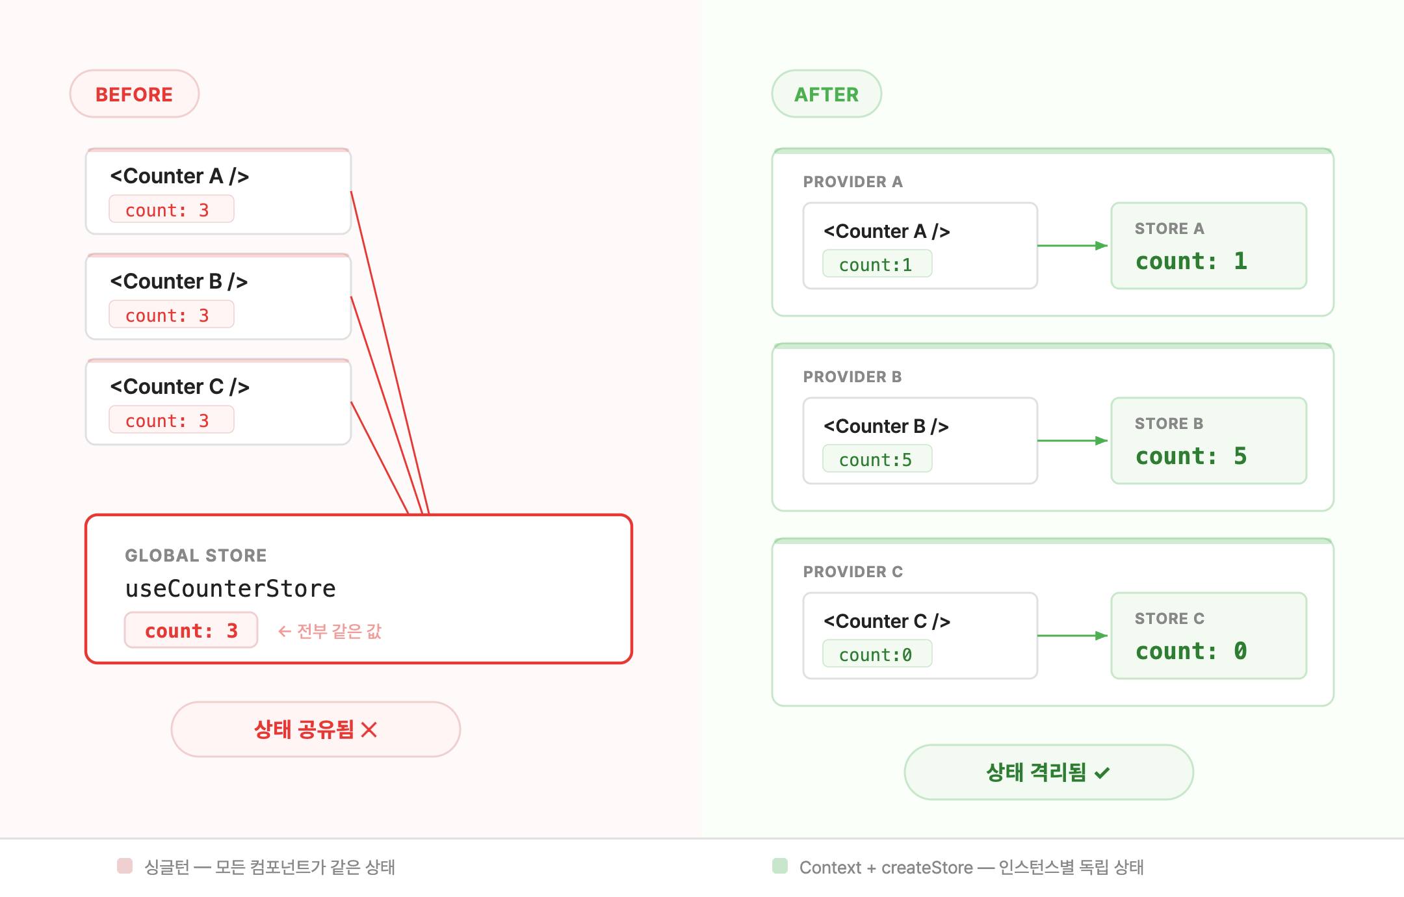Click the checkmark beside 상태 격리됨
The image size is (1404, 897).
click(1102, 773)
